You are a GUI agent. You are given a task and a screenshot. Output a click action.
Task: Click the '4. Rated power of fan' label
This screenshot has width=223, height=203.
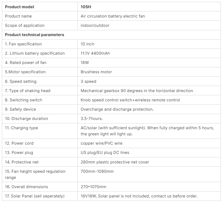point(25,63)
